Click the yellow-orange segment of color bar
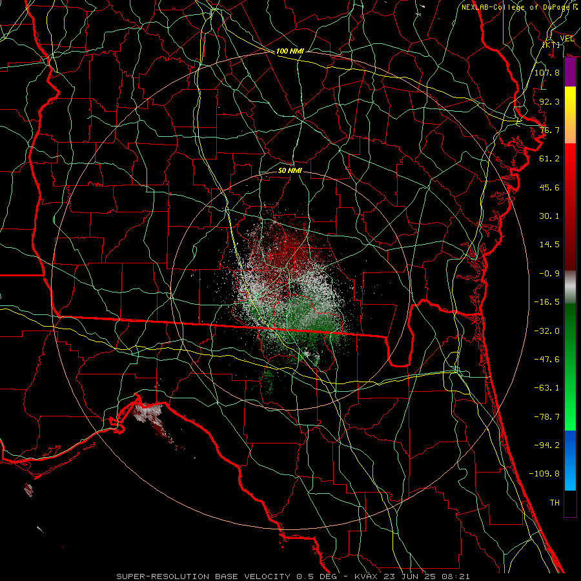Viewport: 581px width, 581px height. (x=570, y=115)
